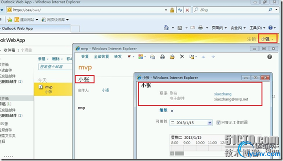Click 转发 forward button
Viewport: 283px width, 161px height.
point(118,56)
